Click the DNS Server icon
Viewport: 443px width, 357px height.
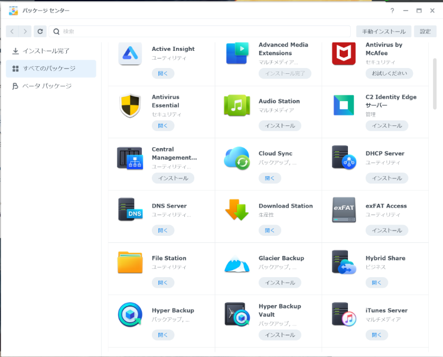tap(131, 210)
